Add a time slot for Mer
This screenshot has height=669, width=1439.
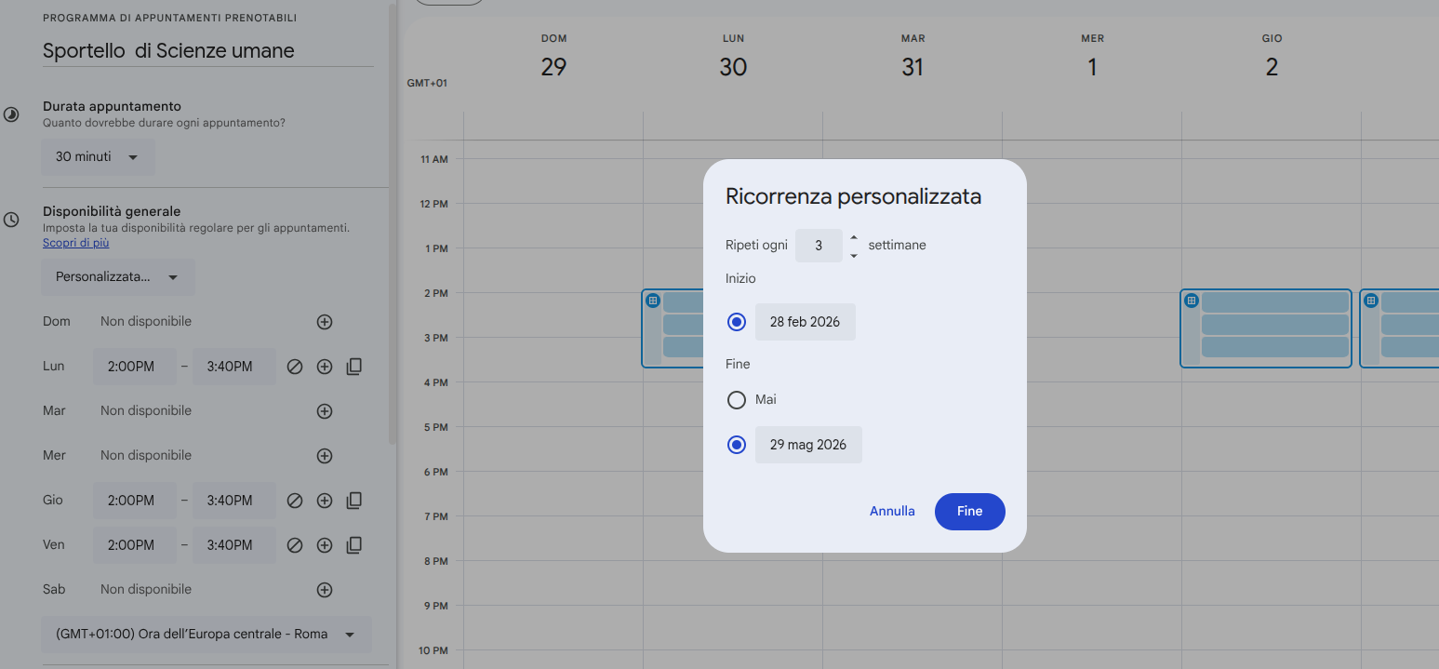325,456
